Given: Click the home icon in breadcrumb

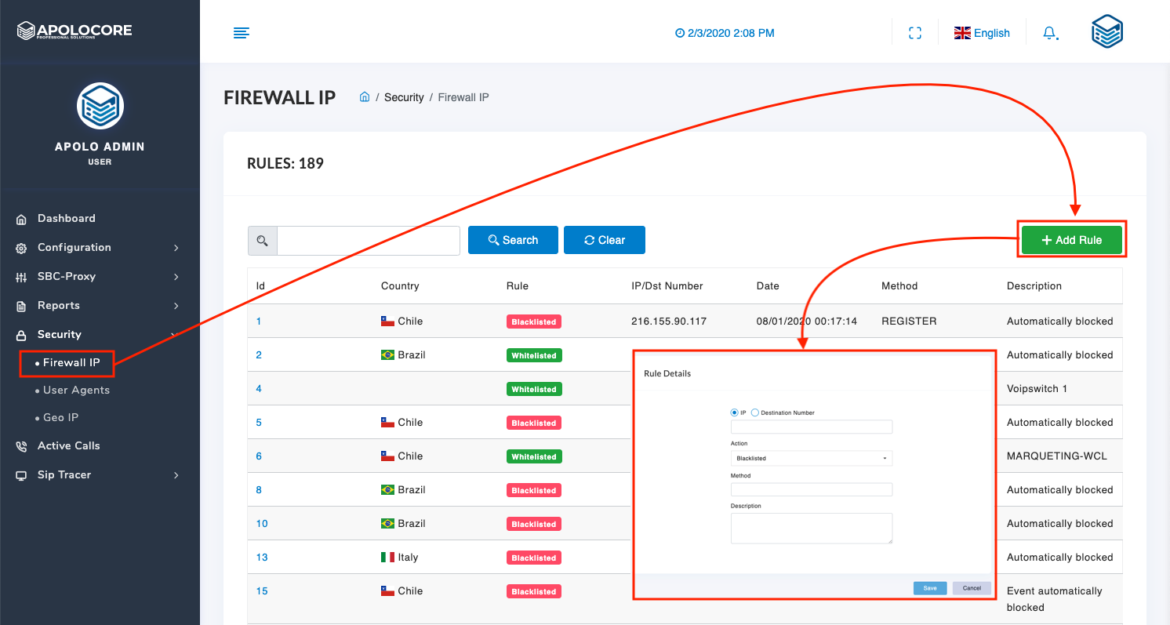Looking at the screenshot, I should [x=365, y=97].
